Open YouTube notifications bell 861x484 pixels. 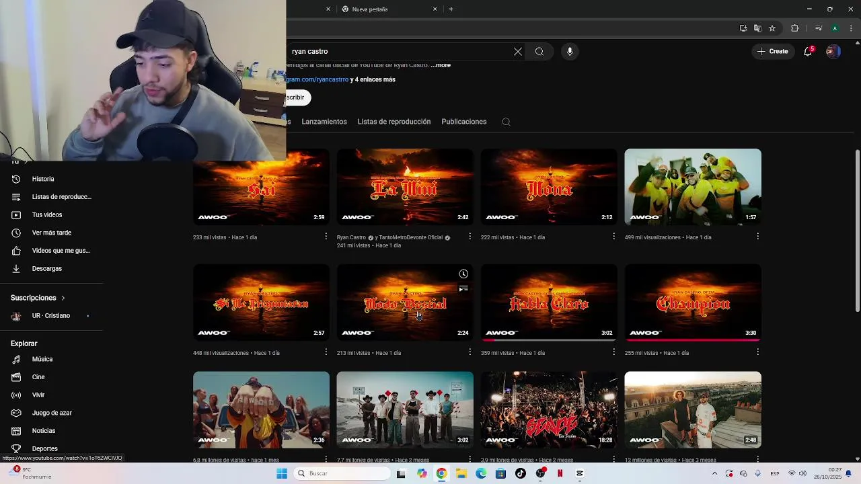pyautogui.click(x=809, y=51)
